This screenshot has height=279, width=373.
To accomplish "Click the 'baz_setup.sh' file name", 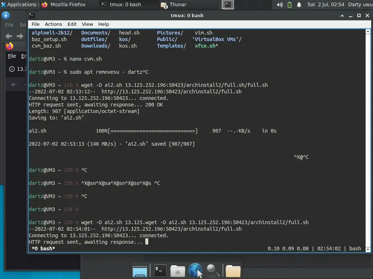I will 49,39.
